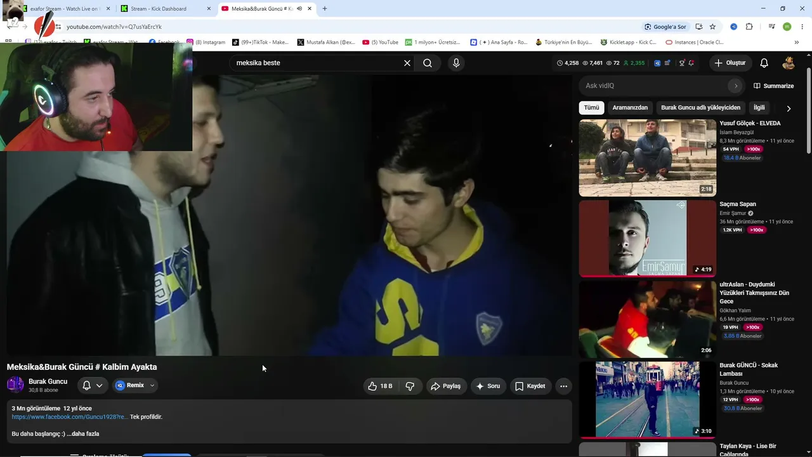Open the (5) YouTube bookmark
The image size is (812, 457).
coord(381,43)
